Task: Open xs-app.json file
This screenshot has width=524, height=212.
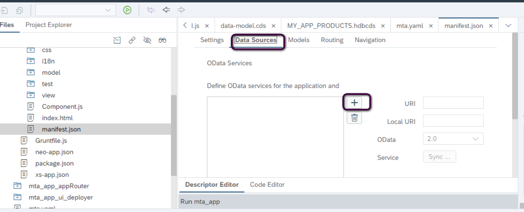Action: (52, 175)
